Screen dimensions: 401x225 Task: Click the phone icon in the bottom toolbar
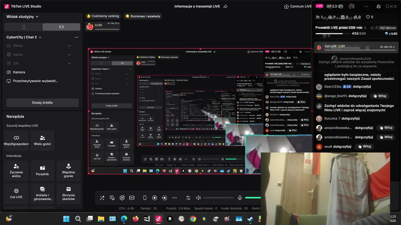click(x=145, y=198)
